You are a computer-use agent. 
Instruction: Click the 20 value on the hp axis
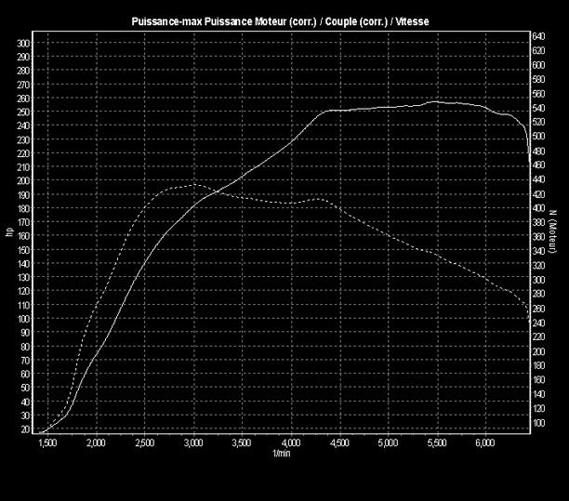(24, 429)
